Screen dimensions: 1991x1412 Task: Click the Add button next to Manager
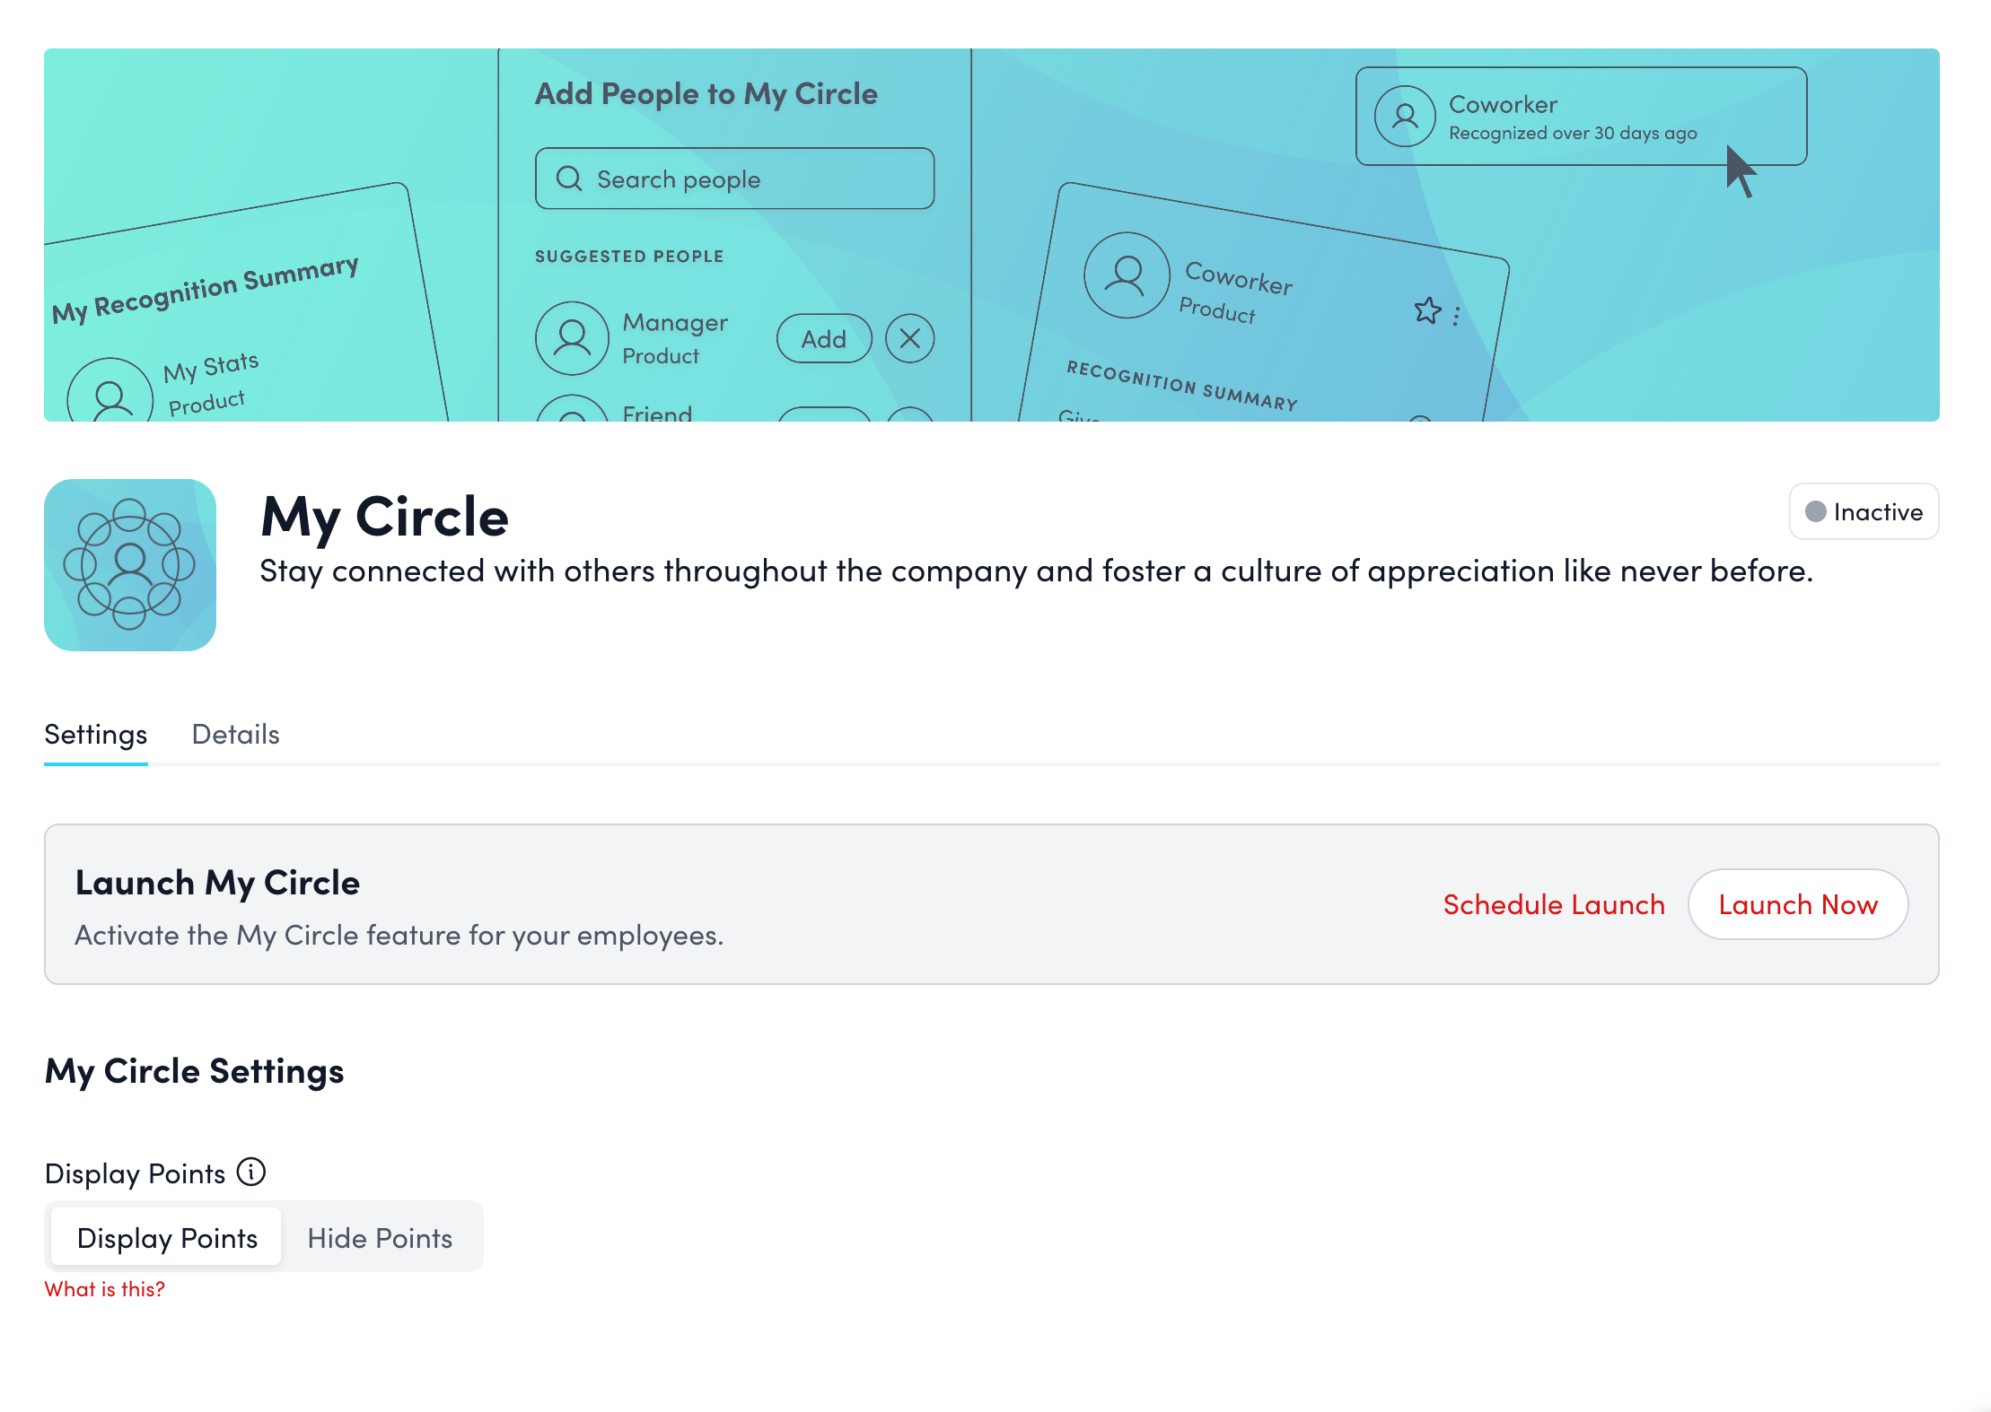[824, 339]
